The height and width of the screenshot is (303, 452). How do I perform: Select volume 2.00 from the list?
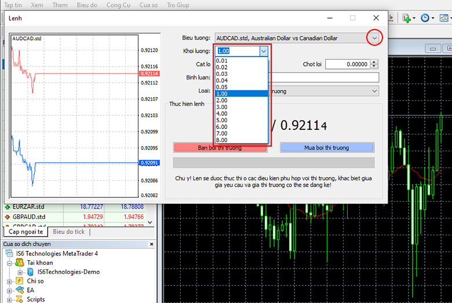[242, 100]
